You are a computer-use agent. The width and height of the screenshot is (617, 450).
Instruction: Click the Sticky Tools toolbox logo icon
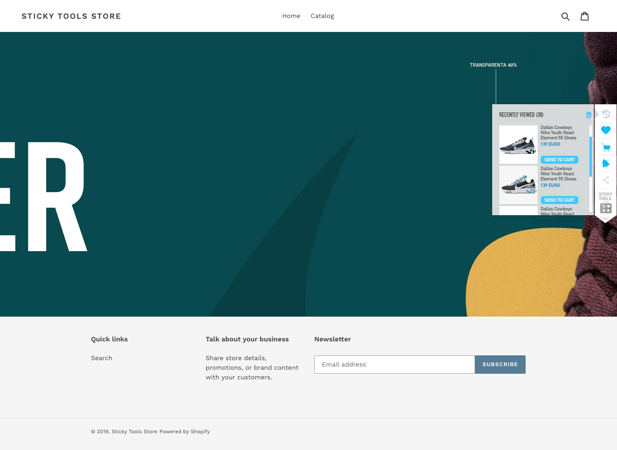click(605, 208)
